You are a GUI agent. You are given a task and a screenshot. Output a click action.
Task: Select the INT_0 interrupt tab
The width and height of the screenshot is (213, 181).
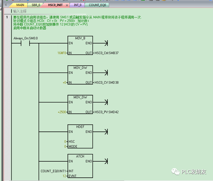coord(77,5)
